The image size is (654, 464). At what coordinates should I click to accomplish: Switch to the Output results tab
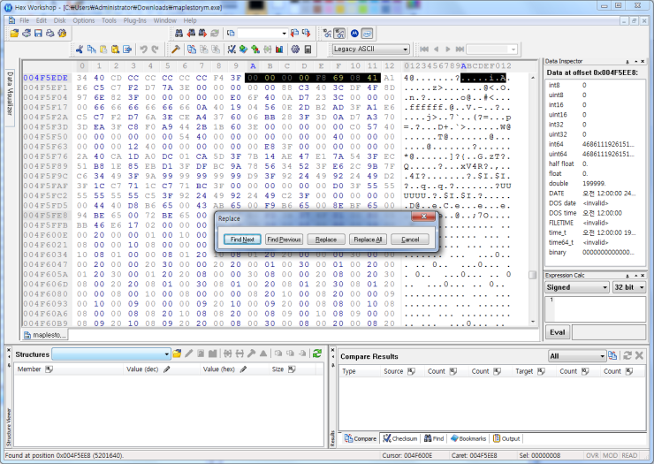(506, 438)
